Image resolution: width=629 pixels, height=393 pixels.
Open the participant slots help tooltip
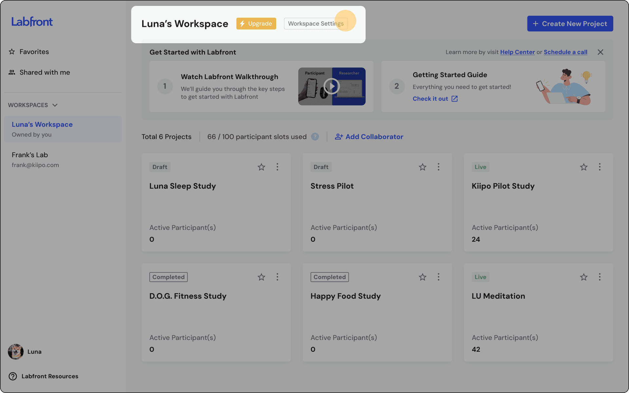click(x=315, y=137)
